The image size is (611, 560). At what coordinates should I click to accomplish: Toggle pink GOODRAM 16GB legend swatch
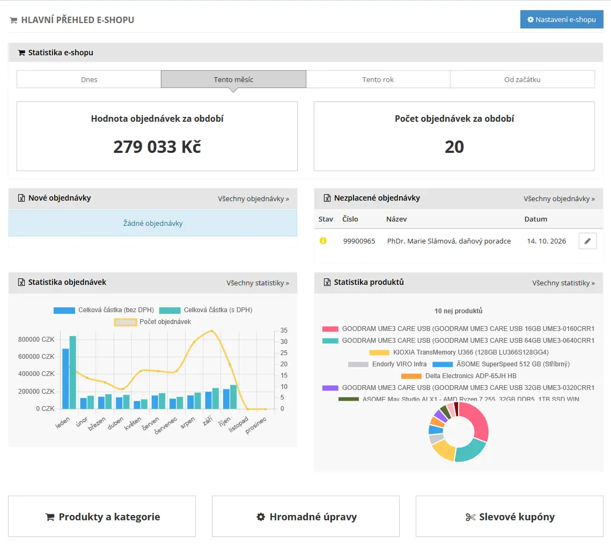coord(330,329)
